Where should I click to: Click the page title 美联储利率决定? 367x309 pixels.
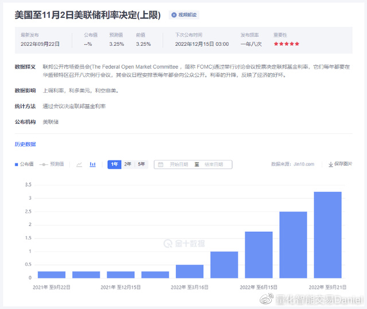pyautogui.click(x=88, y=15)
